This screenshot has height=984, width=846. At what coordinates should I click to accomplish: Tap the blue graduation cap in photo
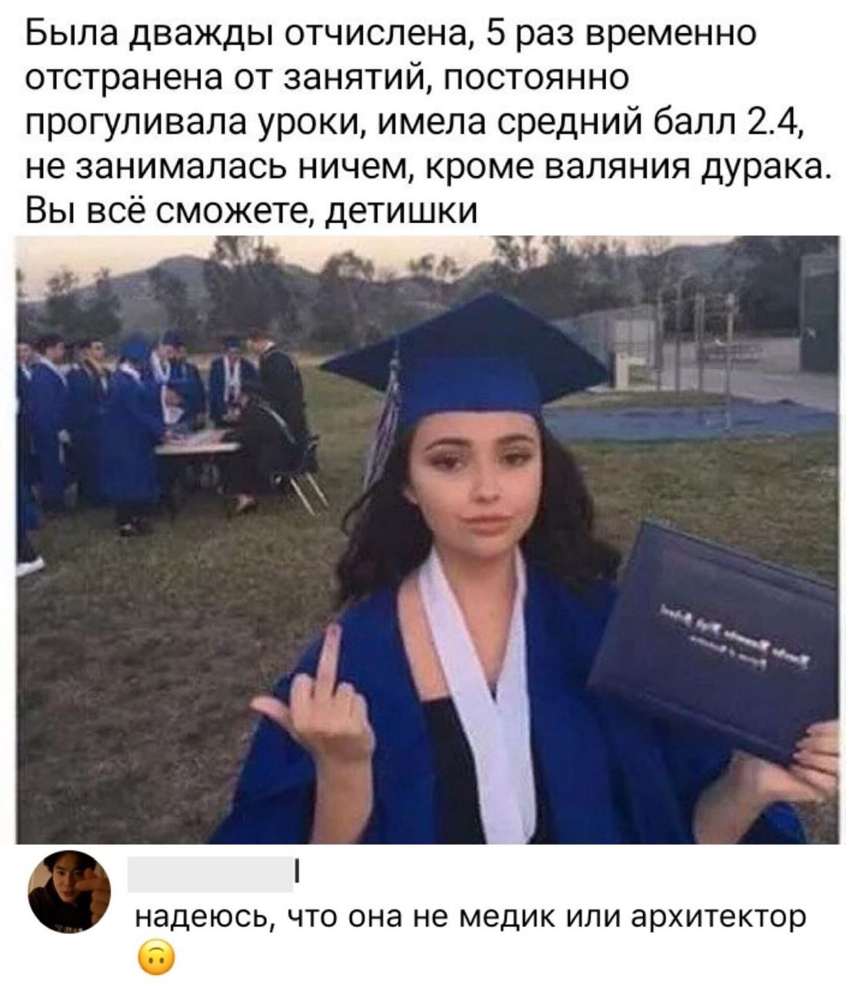point(469,357)
